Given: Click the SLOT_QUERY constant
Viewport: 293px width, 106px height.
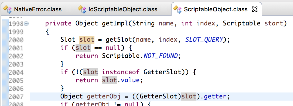Looking at the screenshot, I should coord(204,40).
